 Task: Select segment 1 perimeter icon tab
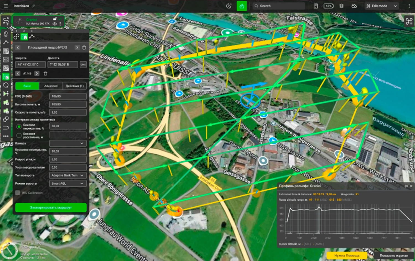pos(17,37)
